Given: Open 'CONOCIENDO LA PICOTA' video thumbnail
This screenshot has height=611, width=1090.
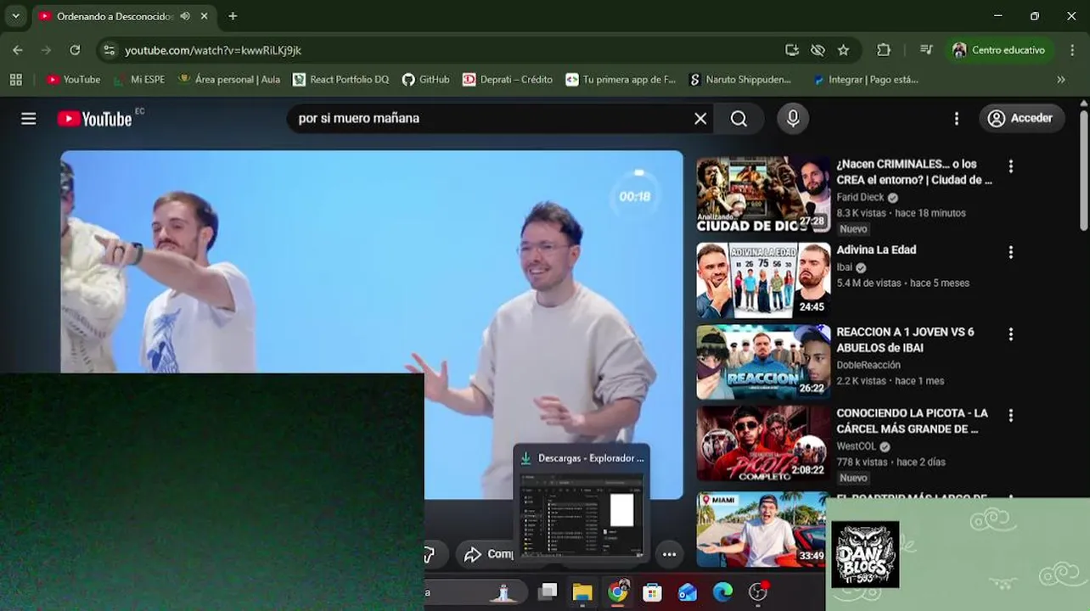Looking at the screenshot, I should (x=763, y=444).
